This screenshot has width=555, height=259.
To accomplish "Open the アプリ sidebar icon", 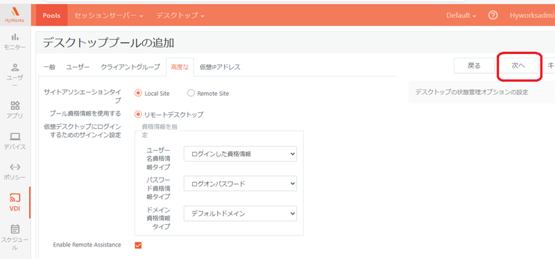I will [15, 105].
